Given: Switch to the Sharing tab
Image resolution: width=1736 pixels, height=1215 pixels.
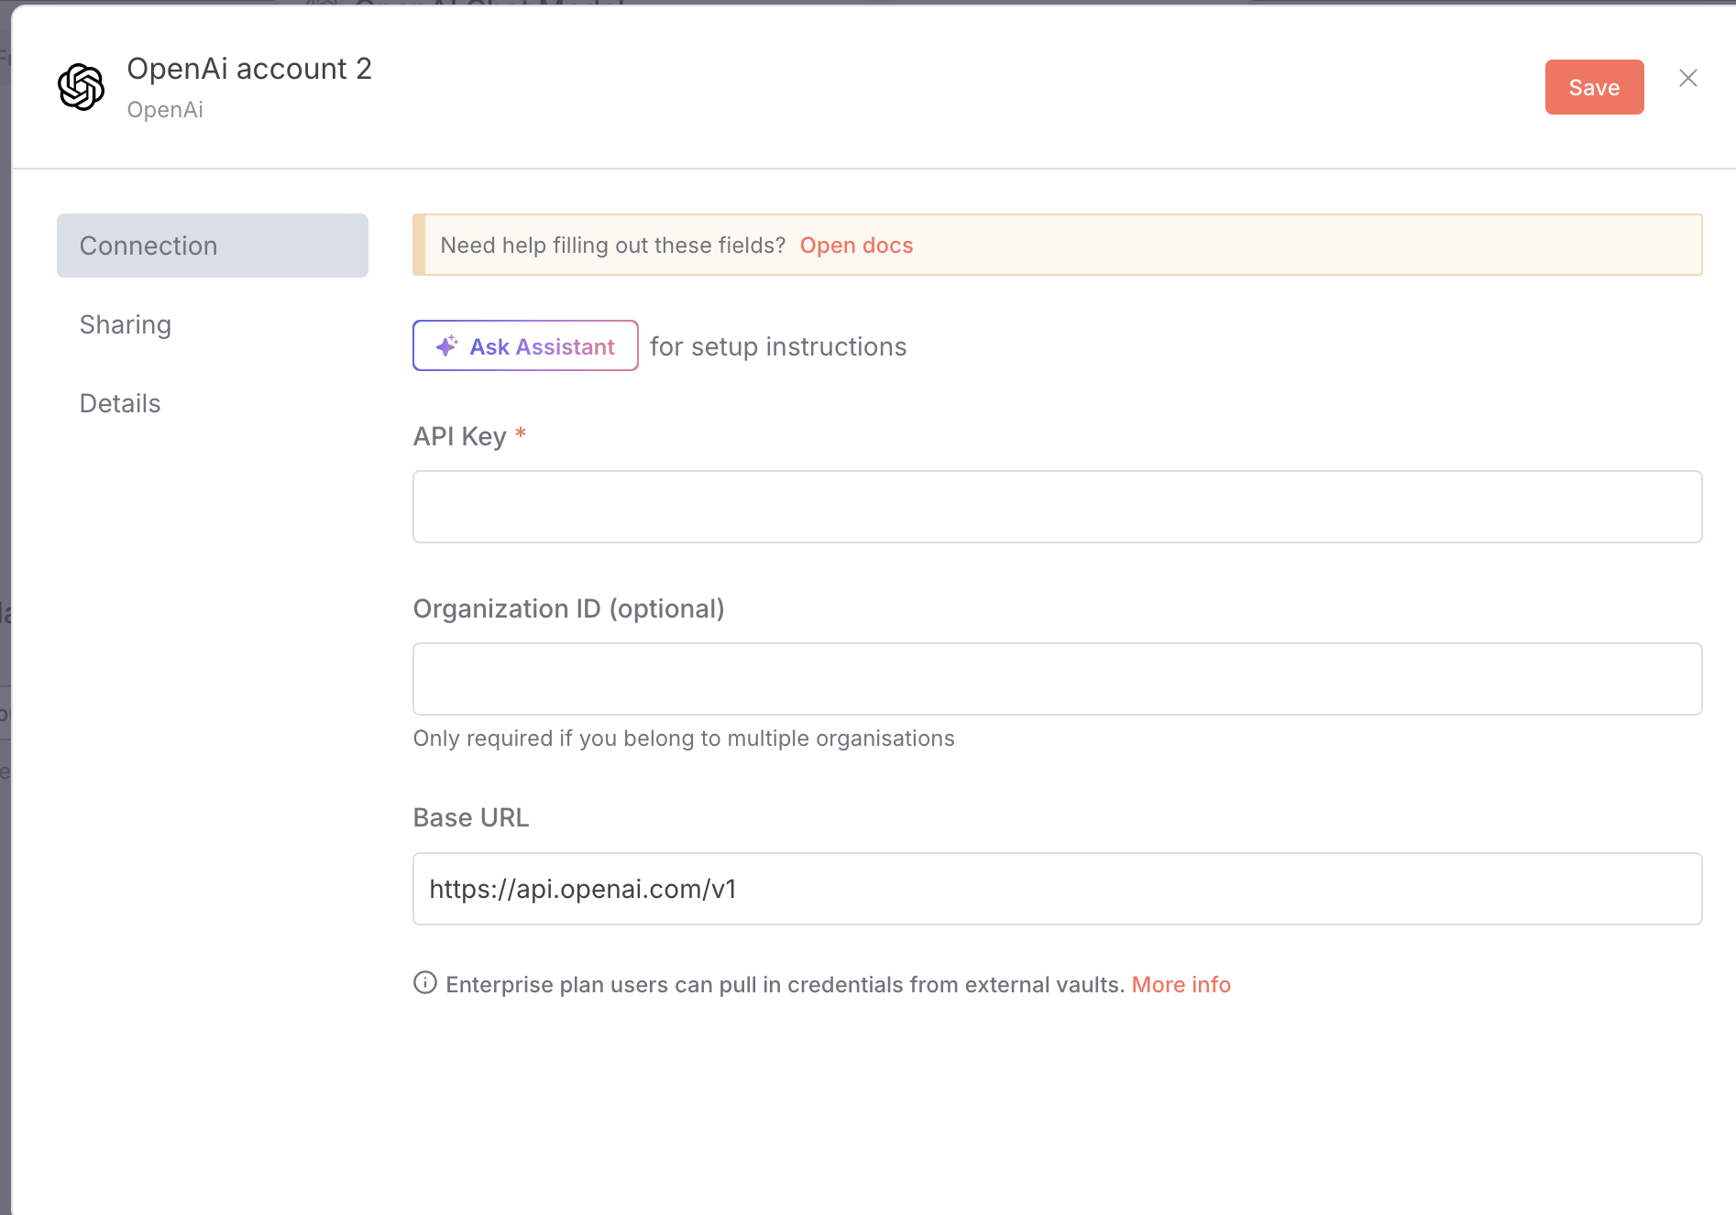Looking at the screenshot, I should click(126, 324).
